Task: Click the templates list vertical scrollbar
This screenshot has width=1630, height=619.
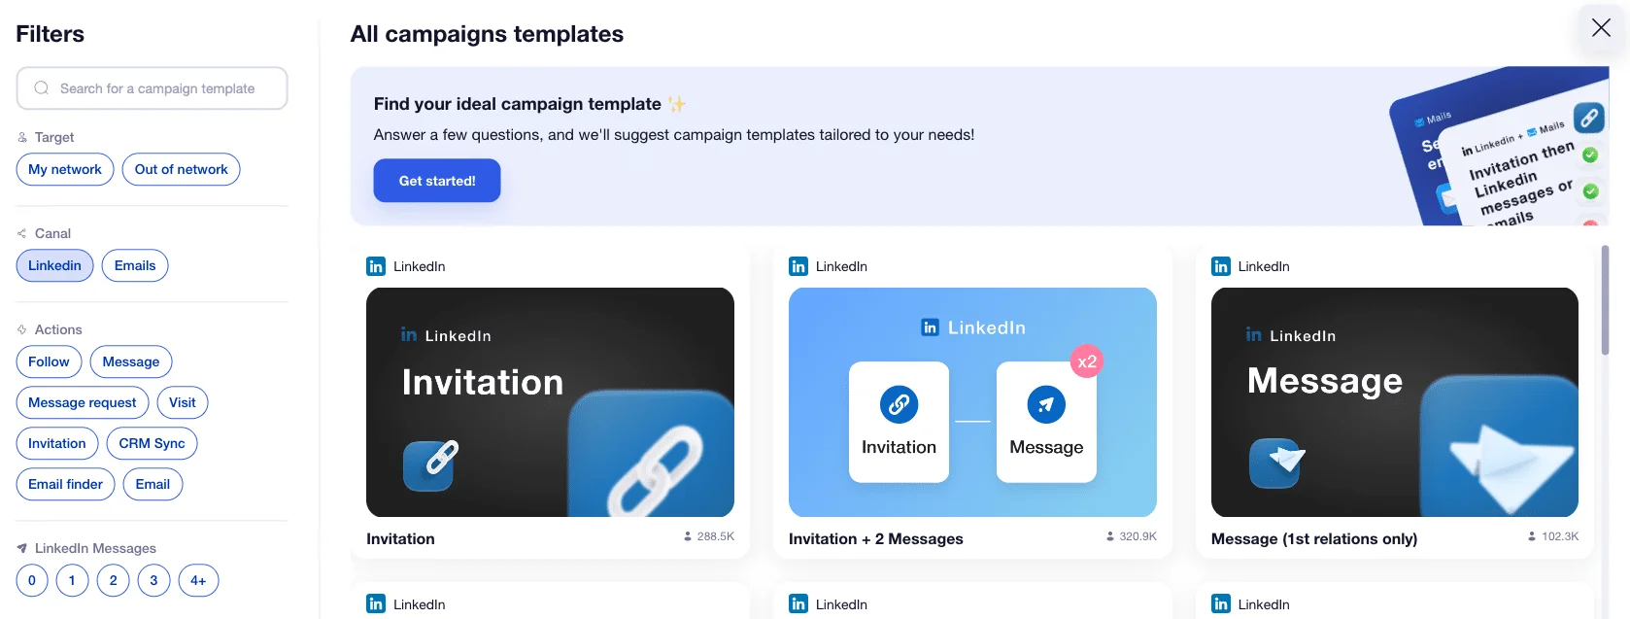Action: (x=1605, y=300)
